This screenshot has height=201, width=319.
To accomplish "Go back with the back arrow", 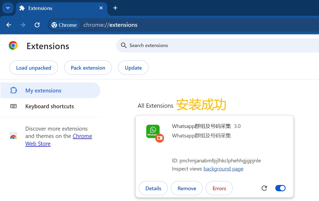I will (x=9, y=25).
